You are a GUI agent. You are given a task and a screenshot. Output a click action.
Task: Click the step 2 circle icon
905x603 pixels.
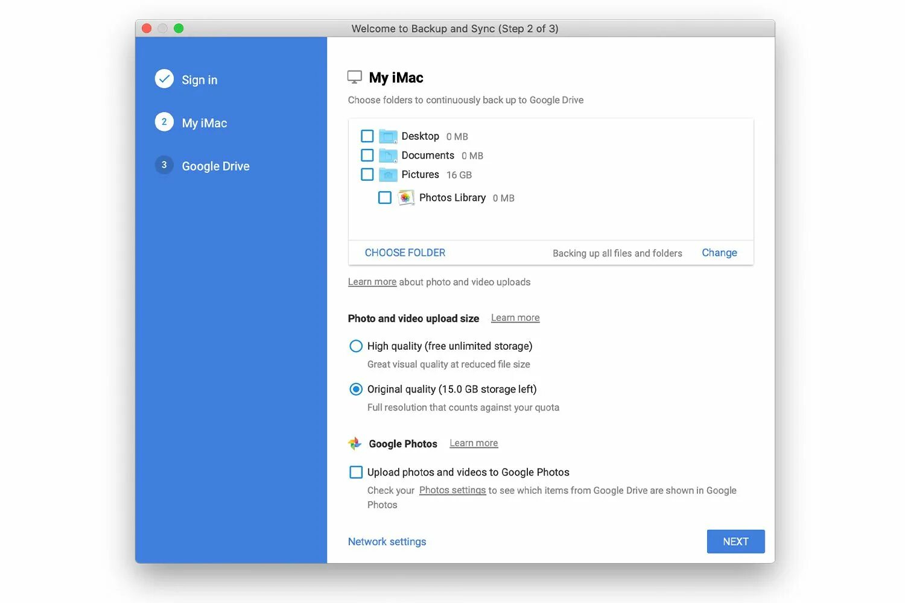164,122
